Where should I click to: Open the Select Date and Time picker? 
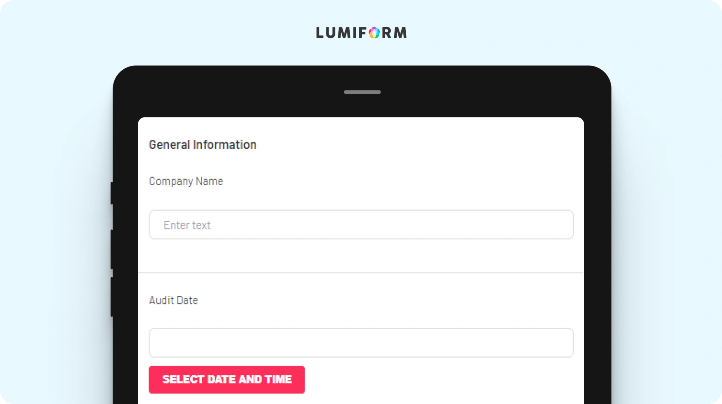(x=227, y=379)
